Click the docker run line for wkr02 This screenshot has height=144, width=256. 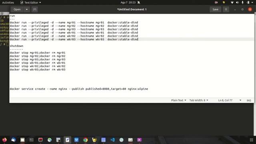[74, 36]
